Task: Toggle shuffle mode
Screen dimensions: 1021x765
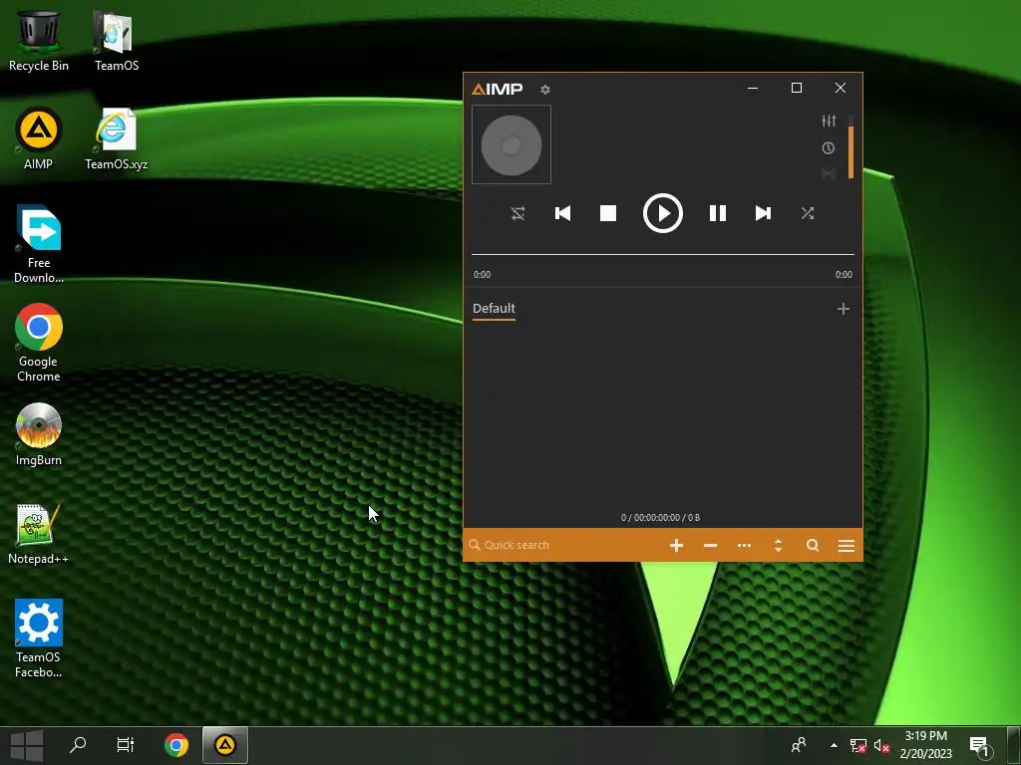Action: pos(808,213)
